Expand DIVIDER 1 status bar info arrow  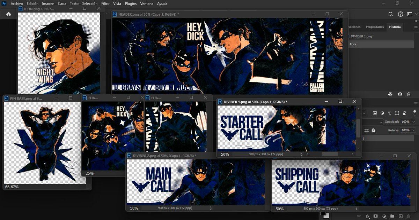click(302, 154)
